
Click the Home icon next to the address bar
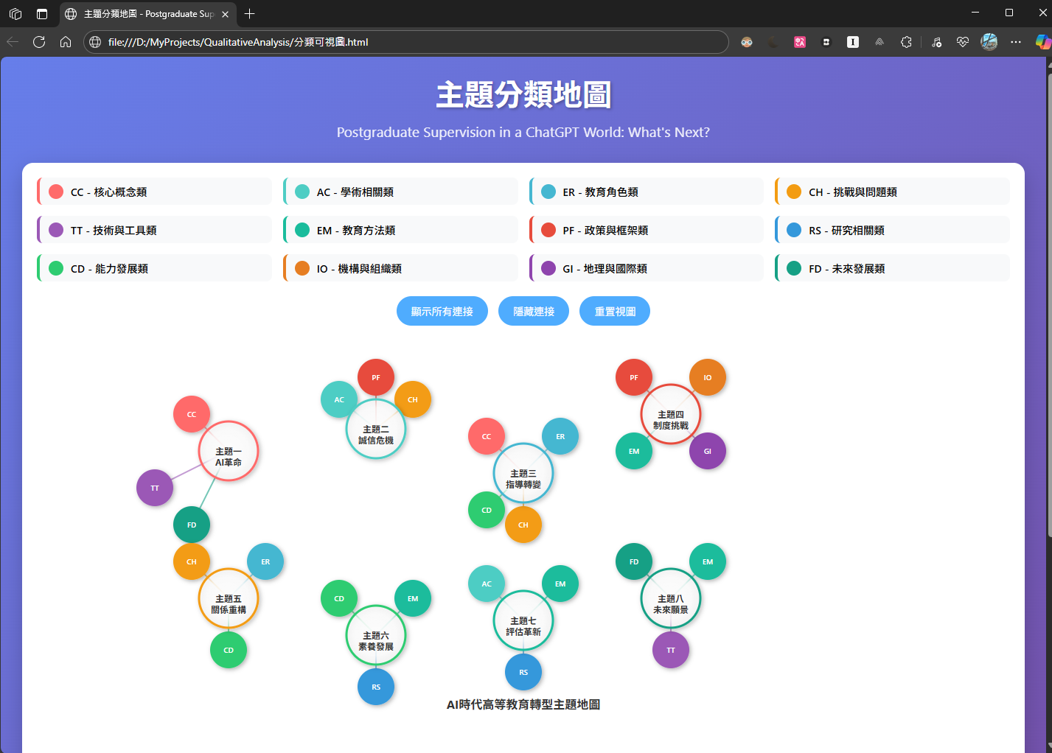(66, 42)
